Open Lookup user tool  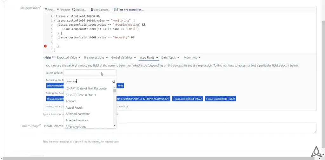point(100,10)
